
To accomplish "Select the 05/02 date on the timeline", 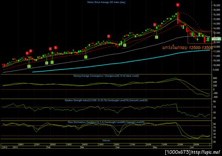I will (53, 145).
